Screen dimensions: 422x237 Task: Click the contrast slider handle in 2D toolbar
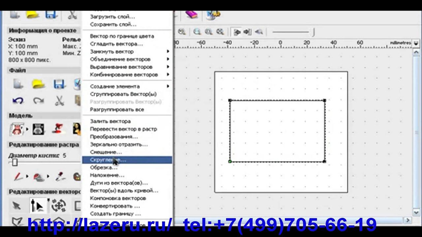[x=314, y=32]
